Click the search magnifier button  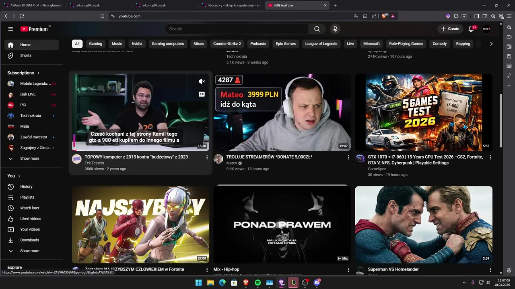[317, 29]
